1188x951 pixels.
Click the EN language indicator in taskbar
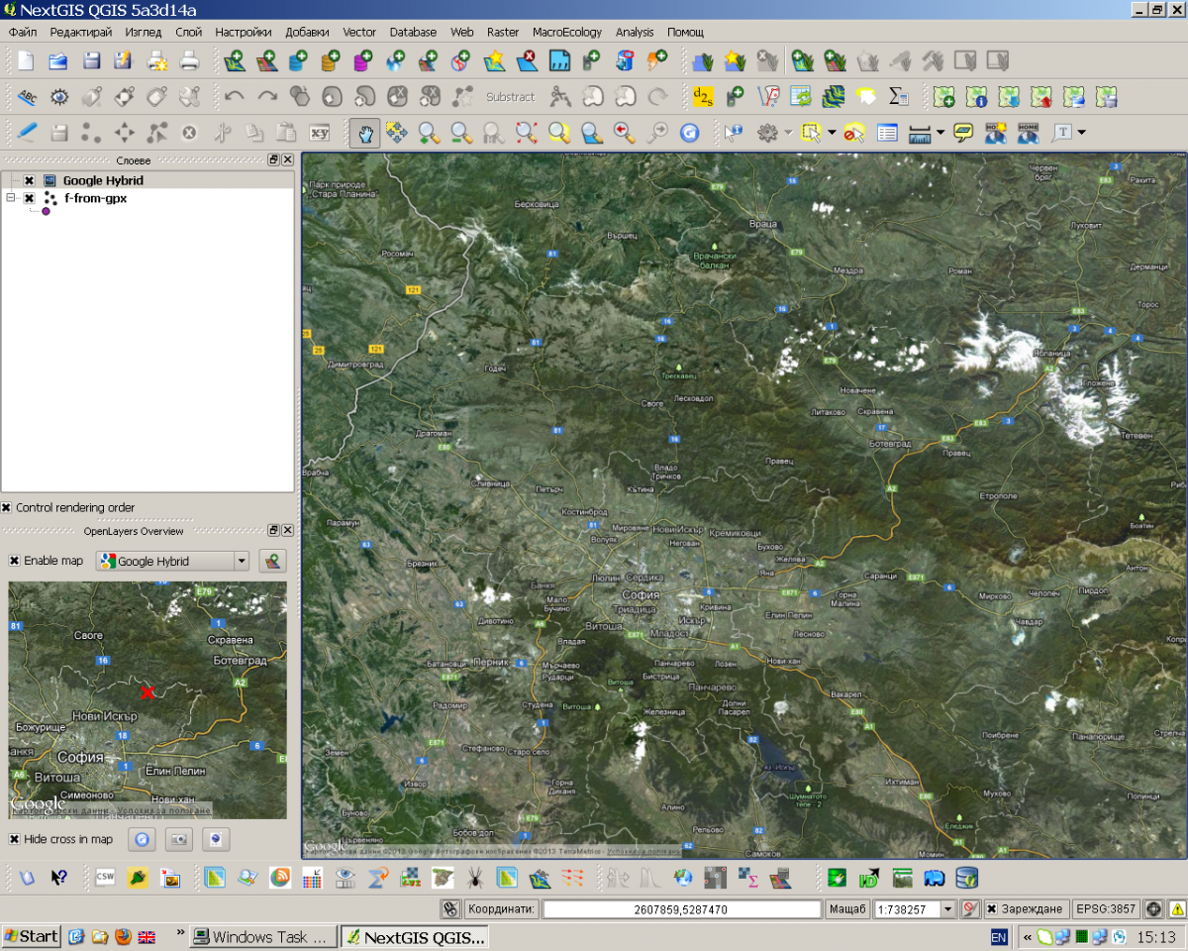(999, 937)
